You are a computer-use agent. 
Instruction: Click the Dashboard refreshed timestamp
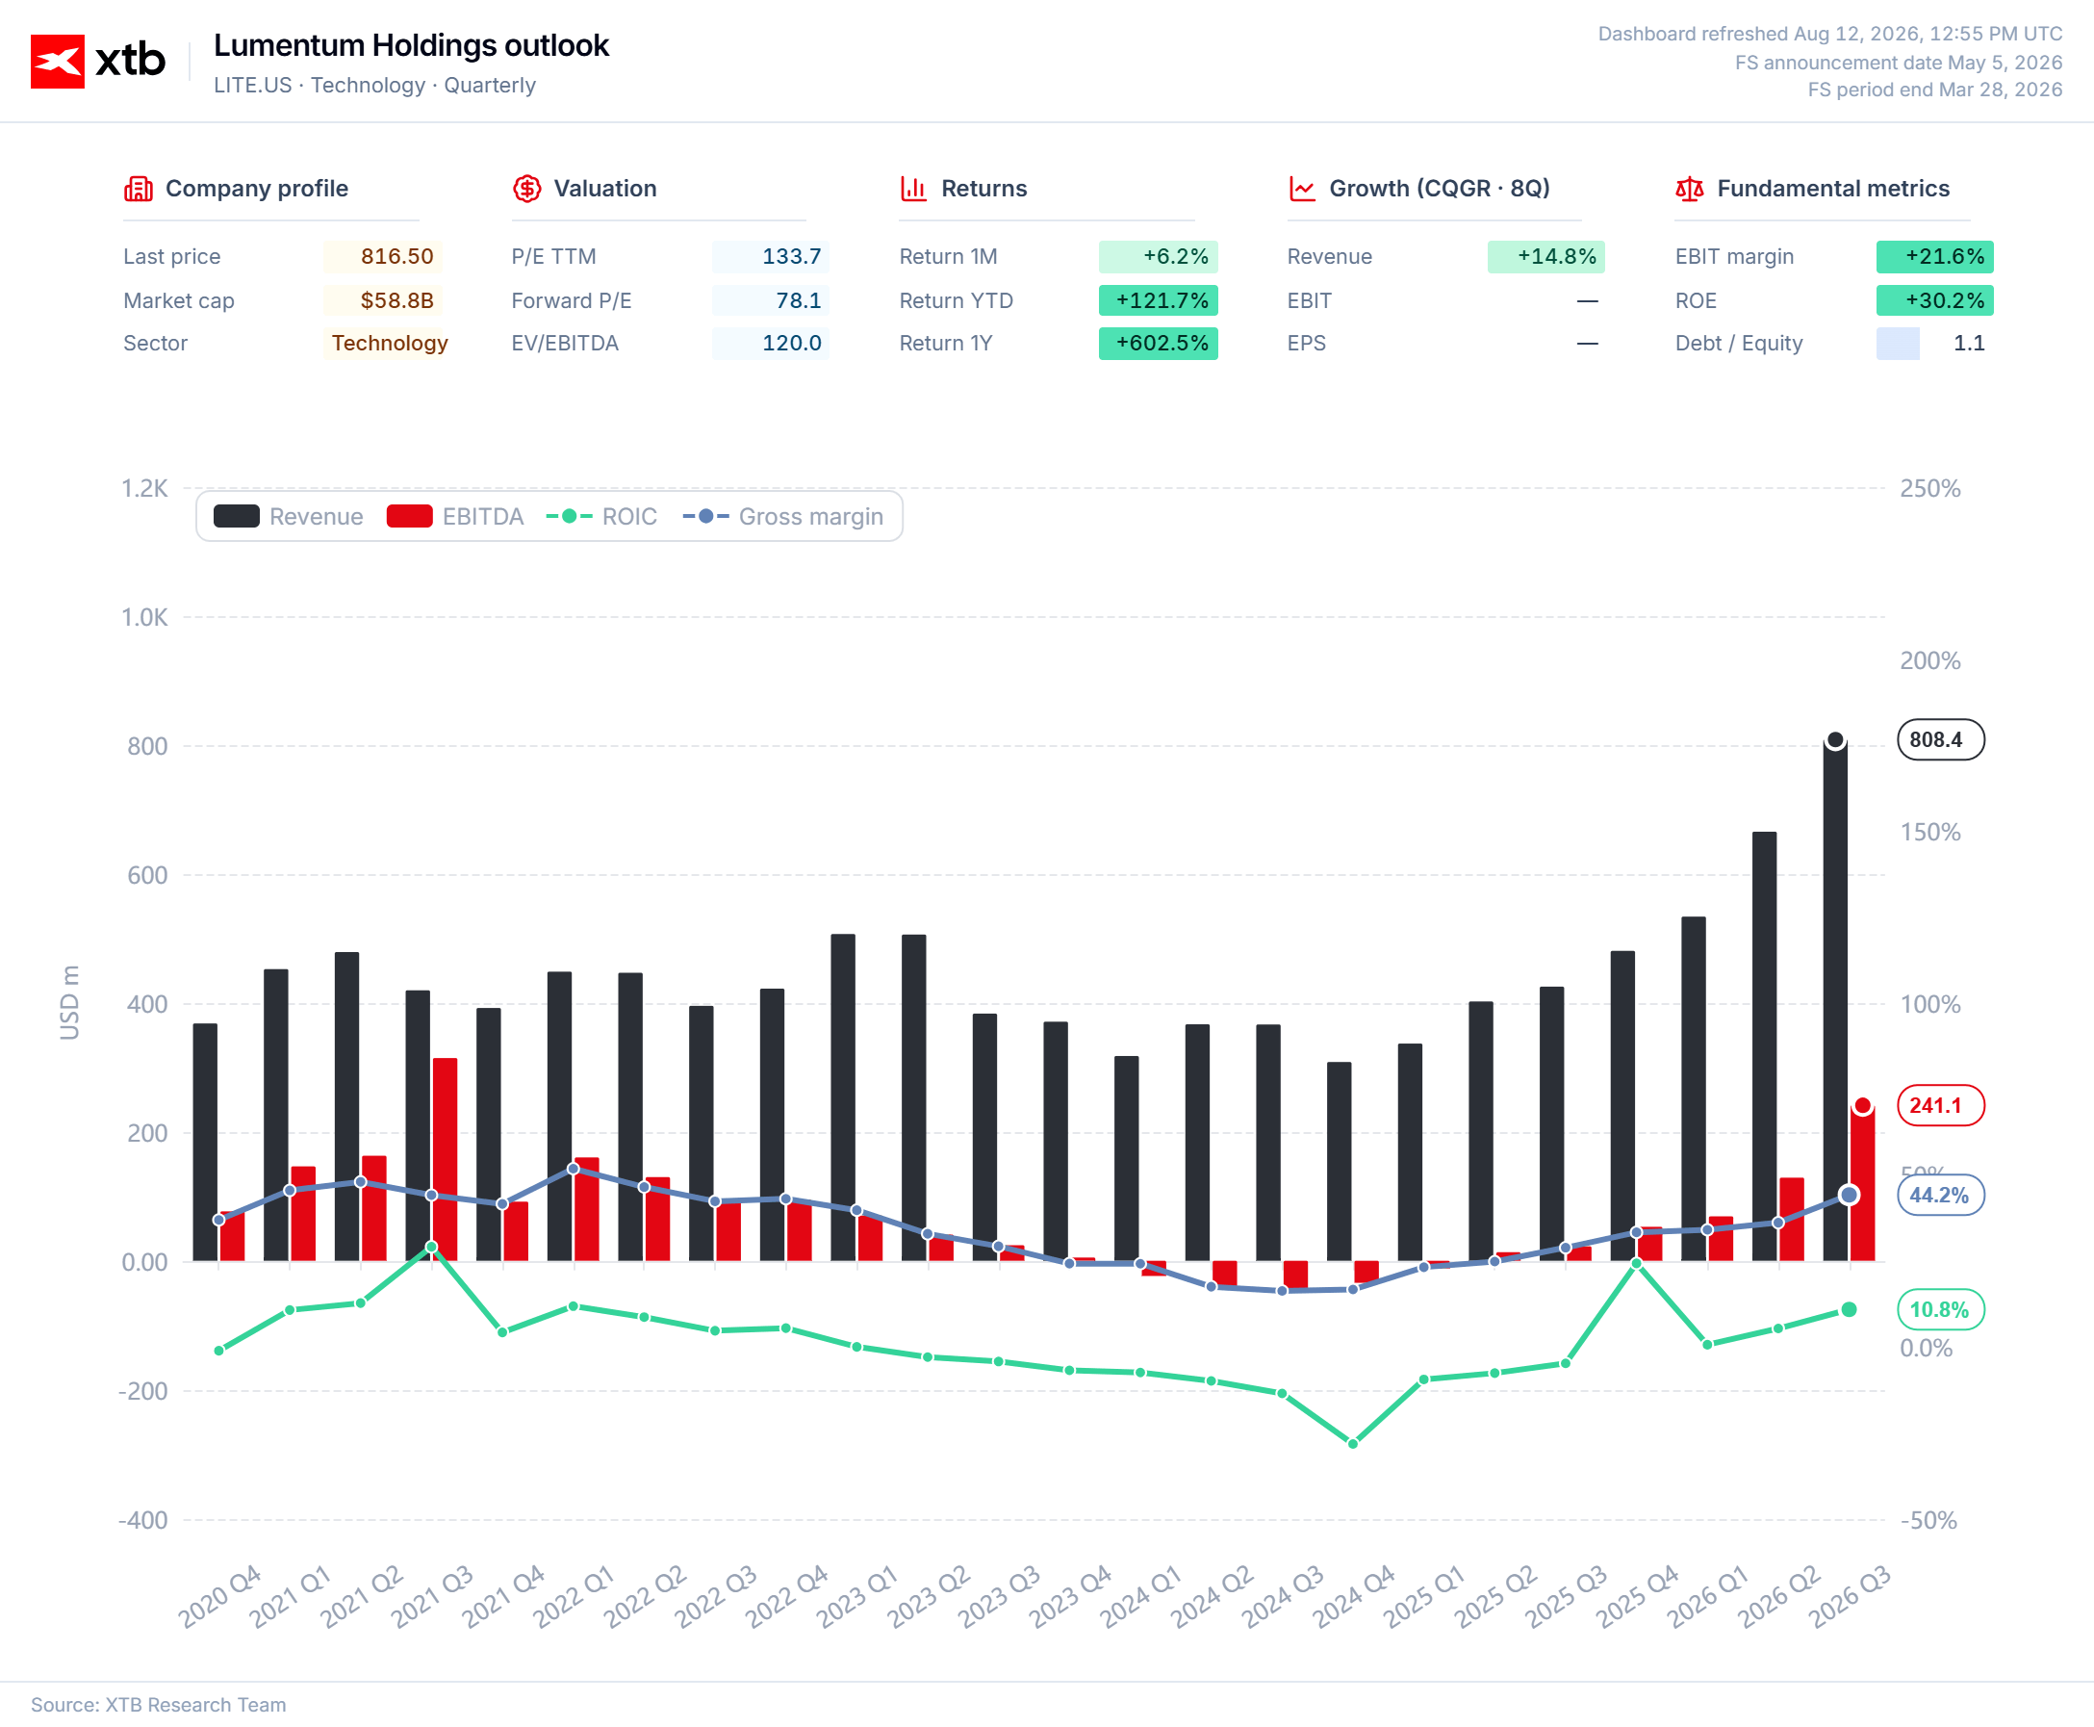1830,34
